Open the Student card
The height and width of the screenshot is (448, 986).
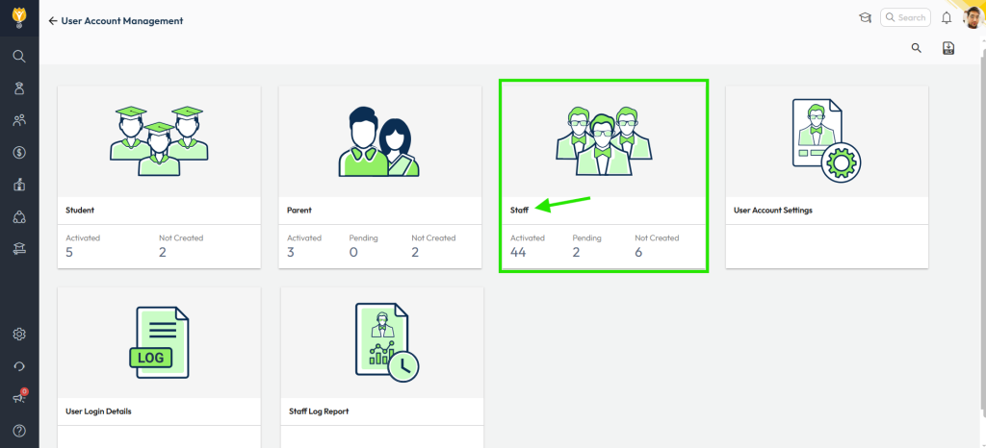[159, 178]
